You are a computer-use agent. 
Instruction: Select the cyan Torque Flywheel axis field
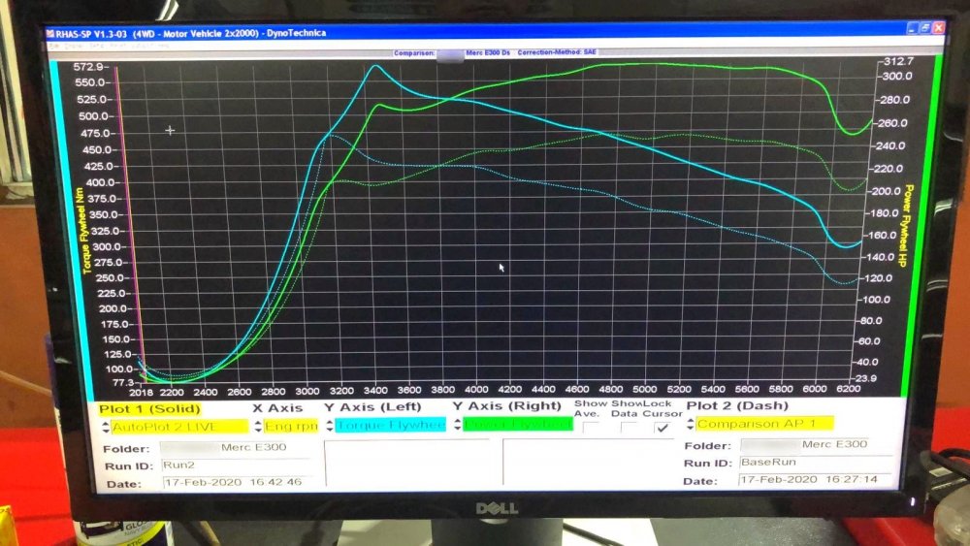point(390,426)
